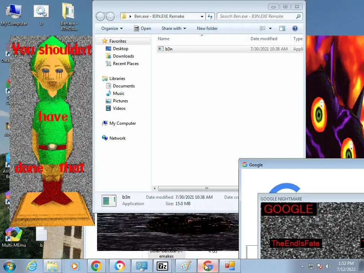364x273 pixels.
Task: Create a New folder
Action: click(x=207, y=28)
